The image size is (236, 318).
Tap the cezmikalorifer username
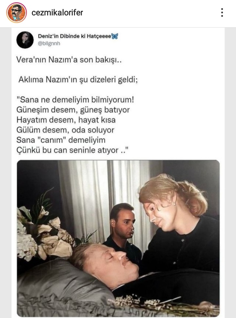[x=57, y=12]
